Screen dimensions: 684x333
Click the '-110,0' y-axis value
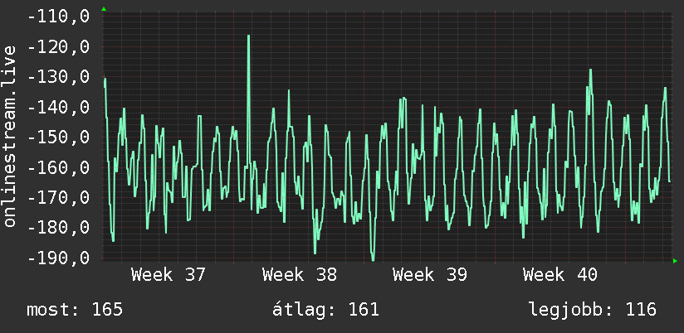[x=58, y=17]
